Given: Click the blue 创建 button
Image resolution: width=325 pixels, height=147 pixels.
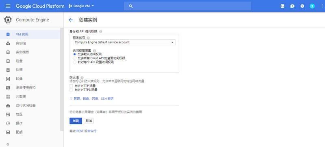Looking at the screenshot, I should [x=76, y=121].
